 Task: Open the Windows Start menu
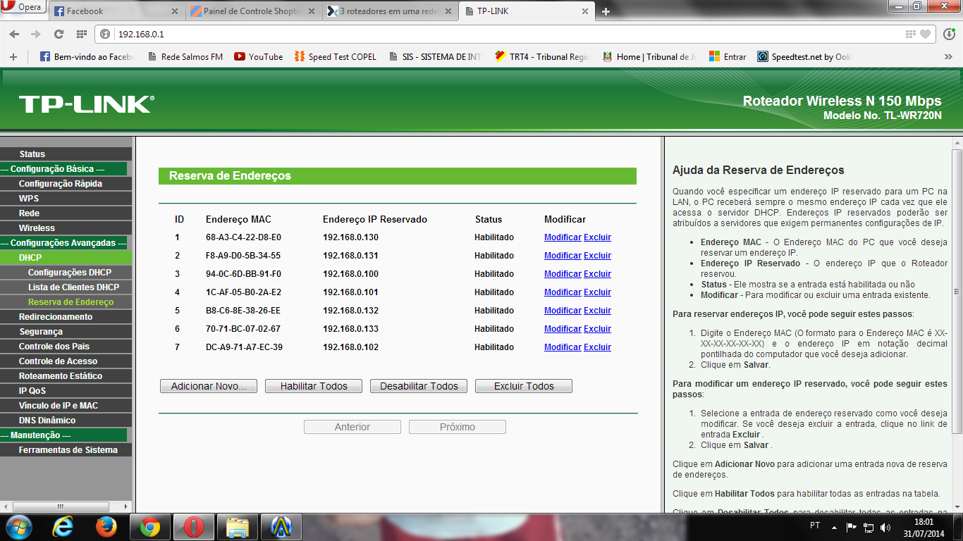point(18,526)
